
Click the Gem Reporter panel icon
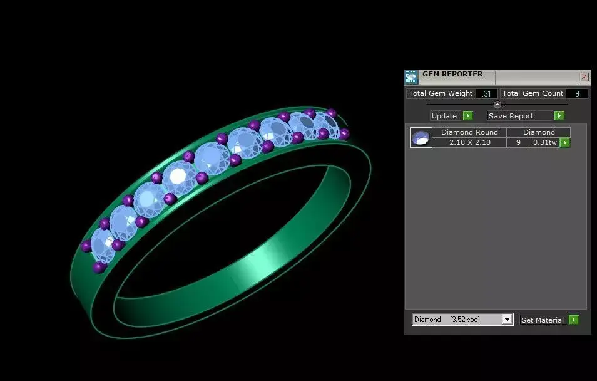[411, 78]
